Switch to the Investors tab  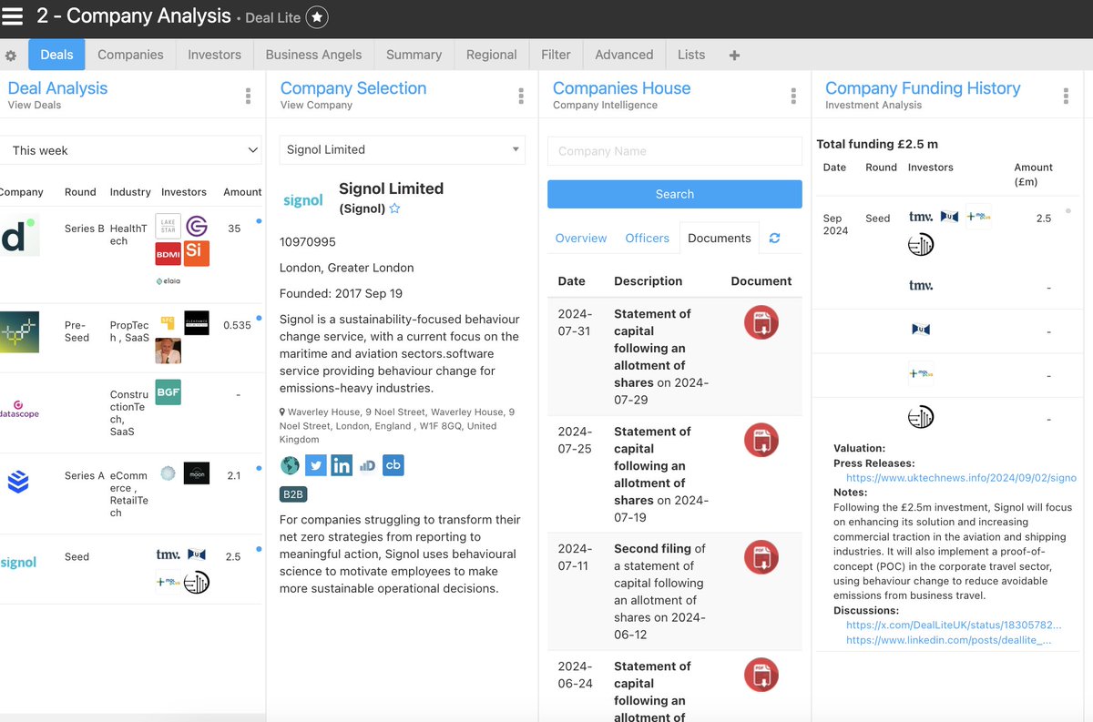pyautogui.click(x=214, y=55)
